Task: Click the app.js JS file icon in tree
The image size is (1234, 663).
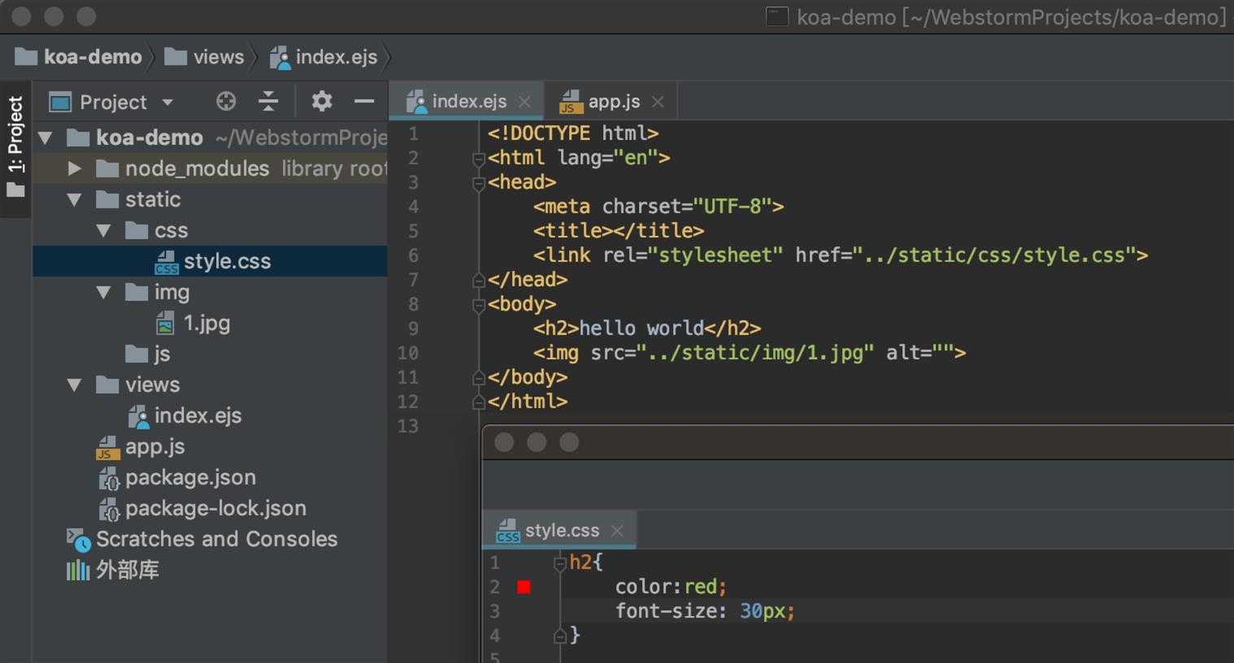Action: coord(108,447)
